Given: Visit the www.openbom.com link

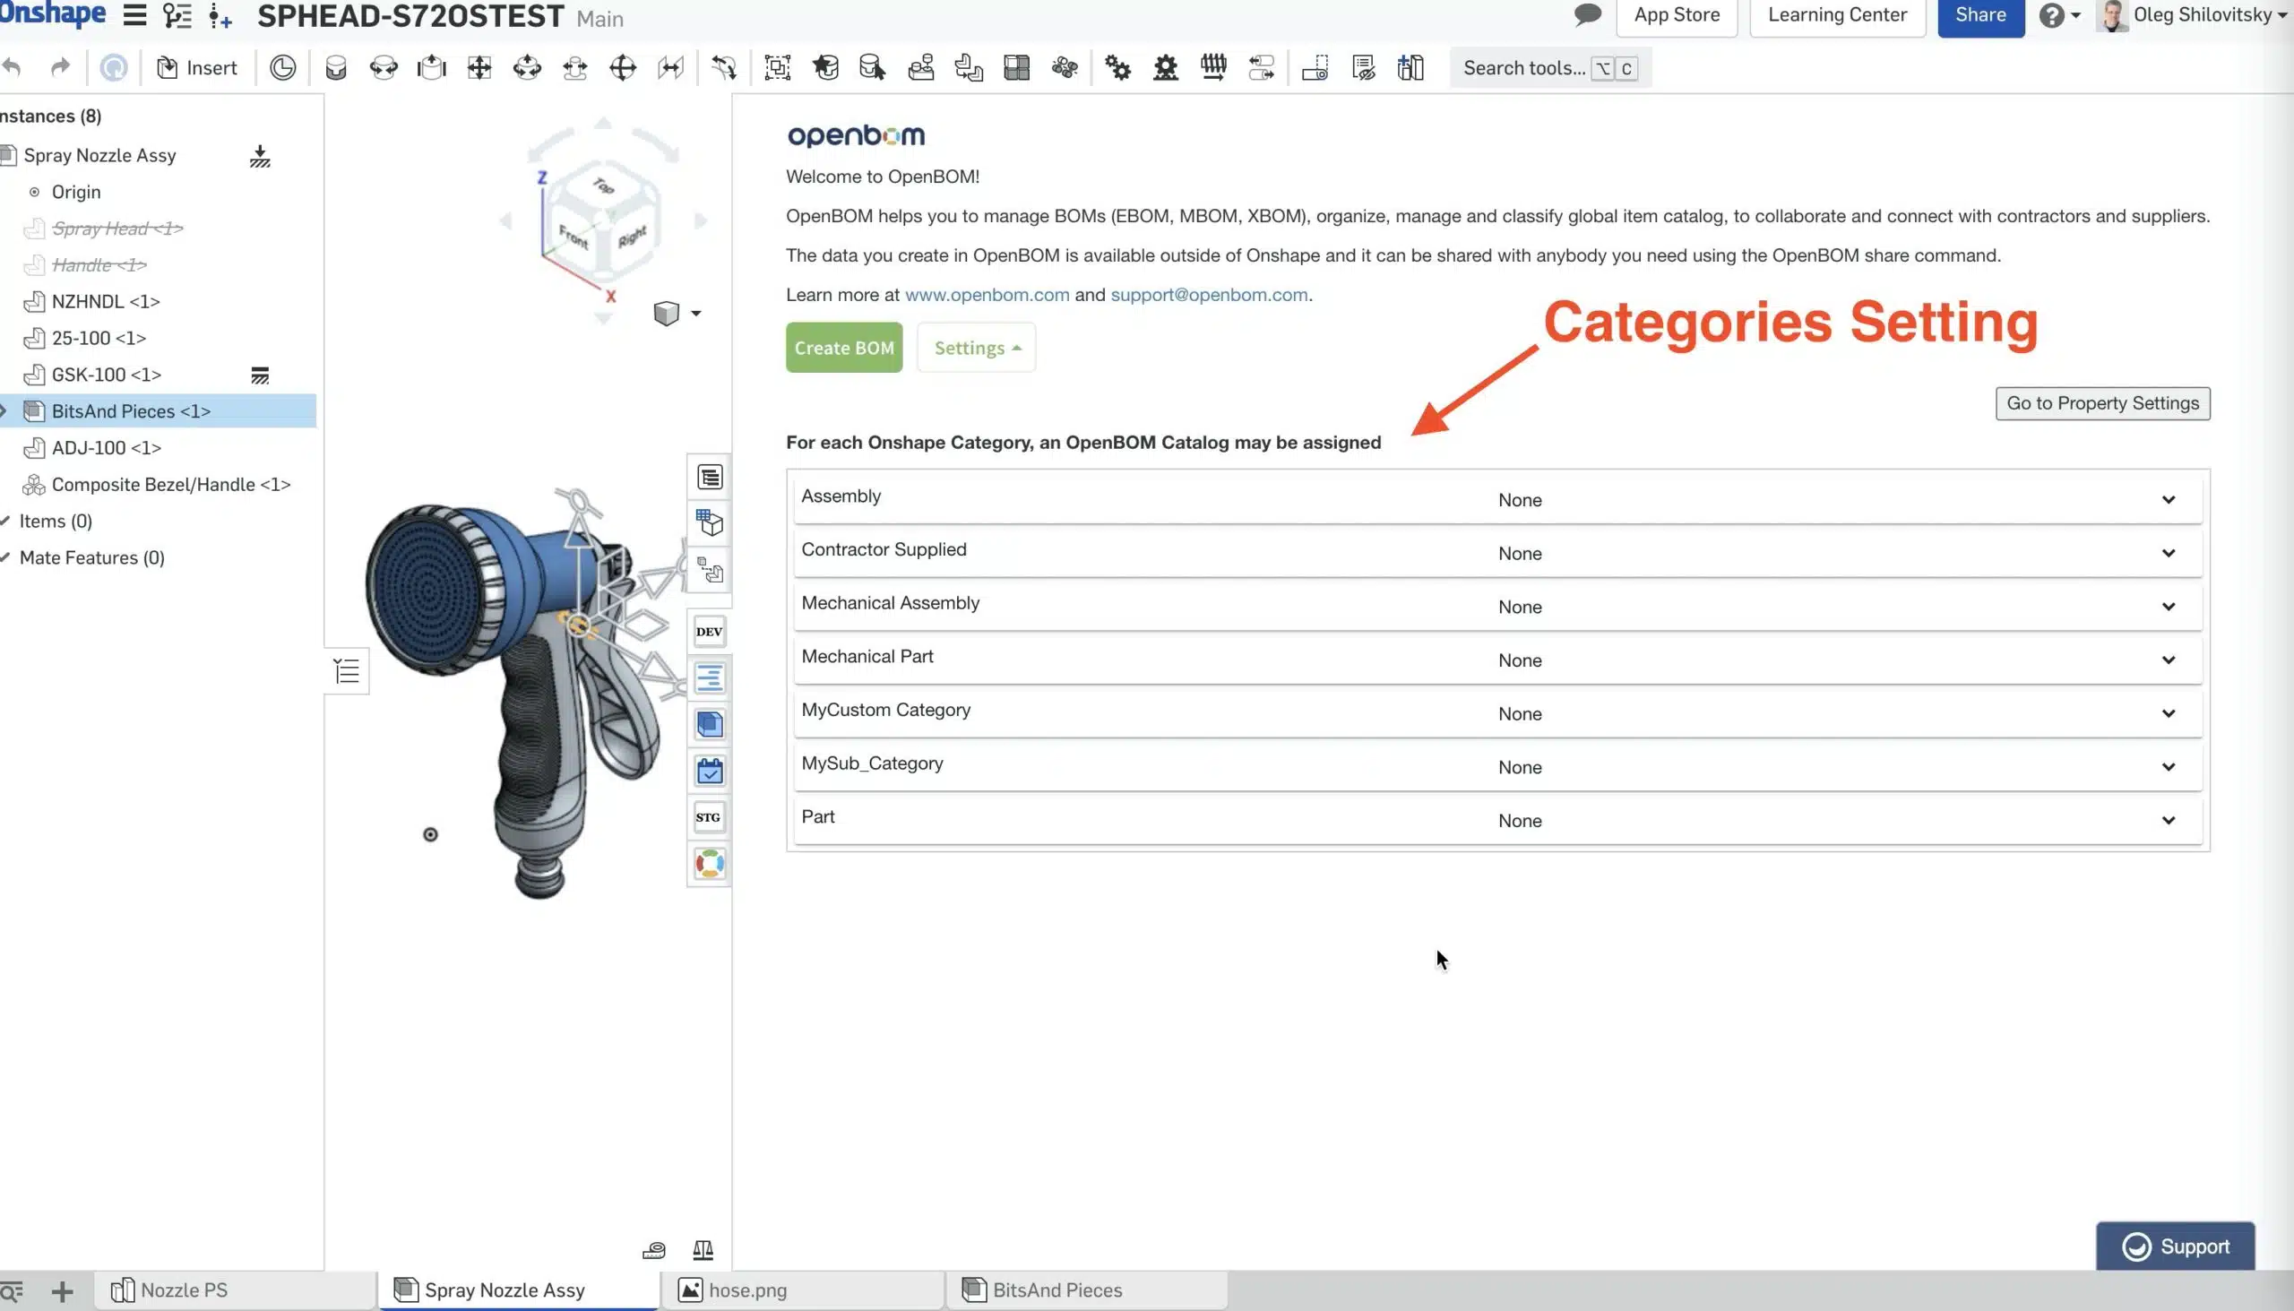Looking at the screenshot, I should pos(987,295).
